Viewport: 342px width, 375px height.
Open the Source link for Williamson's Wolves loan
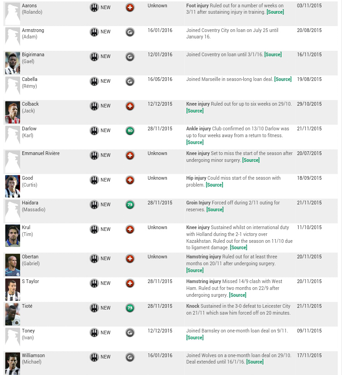point(255,362)
